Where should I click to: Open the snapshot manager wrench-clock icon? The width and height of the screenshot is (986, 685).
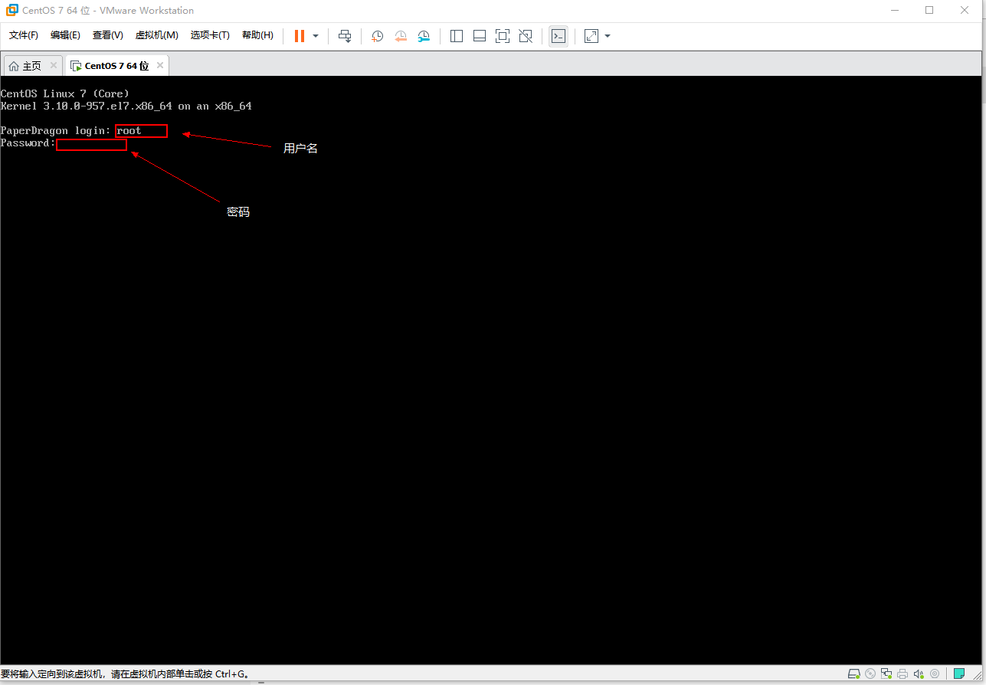point(424,36)
